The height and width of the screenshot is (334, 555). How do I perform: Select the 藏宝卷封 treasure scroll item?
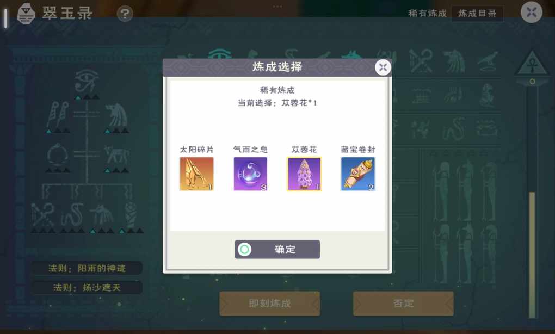point(358,174)
